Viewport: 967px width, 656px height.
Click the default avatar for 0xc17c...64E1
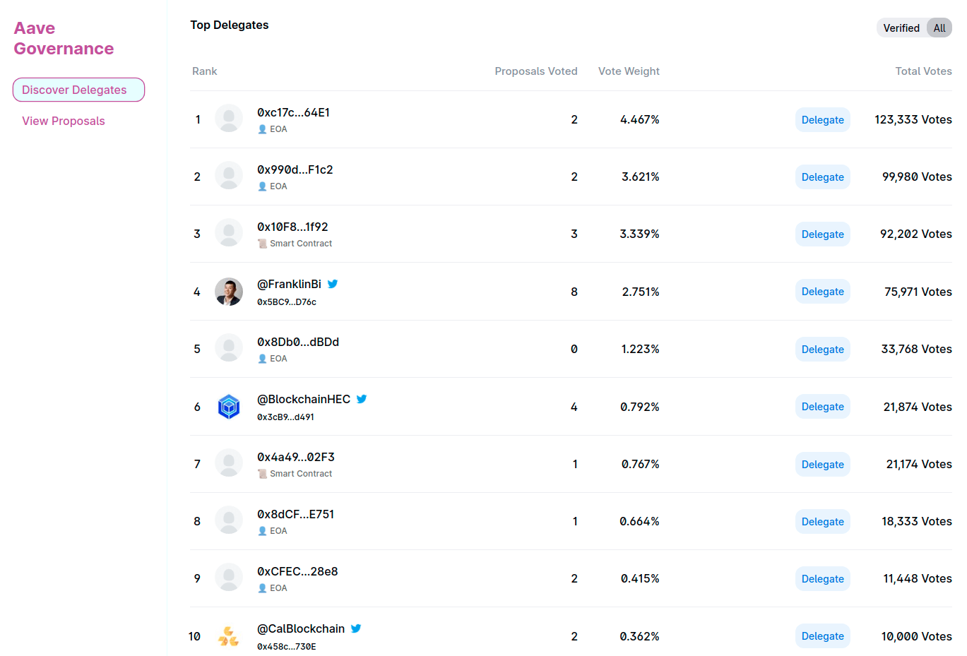tap(229, 119)
